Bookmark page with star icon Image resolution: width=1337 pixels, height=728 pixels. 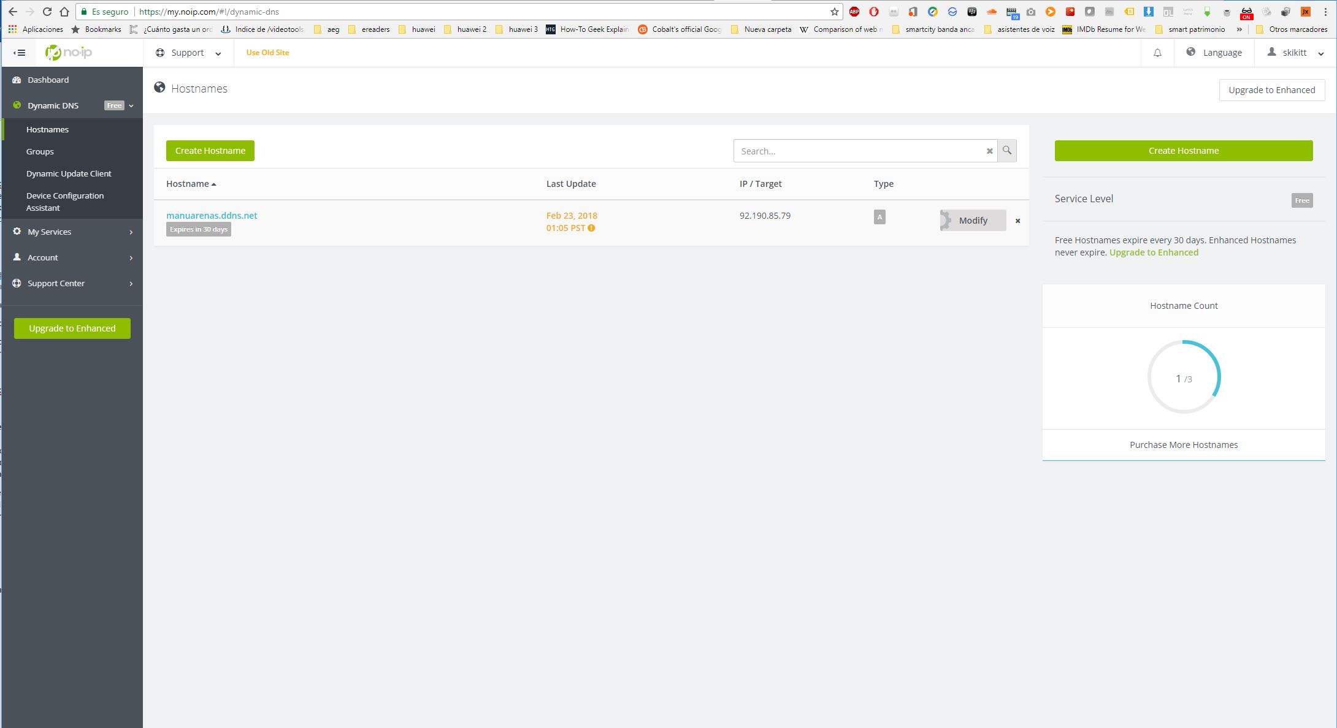pyautogui.click(x=834, y=12)
